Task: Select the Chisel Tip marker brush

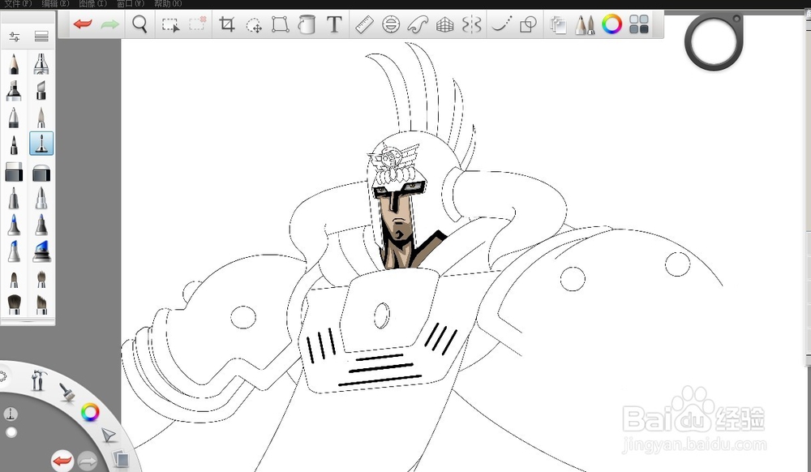Action: tap(41, 91)
